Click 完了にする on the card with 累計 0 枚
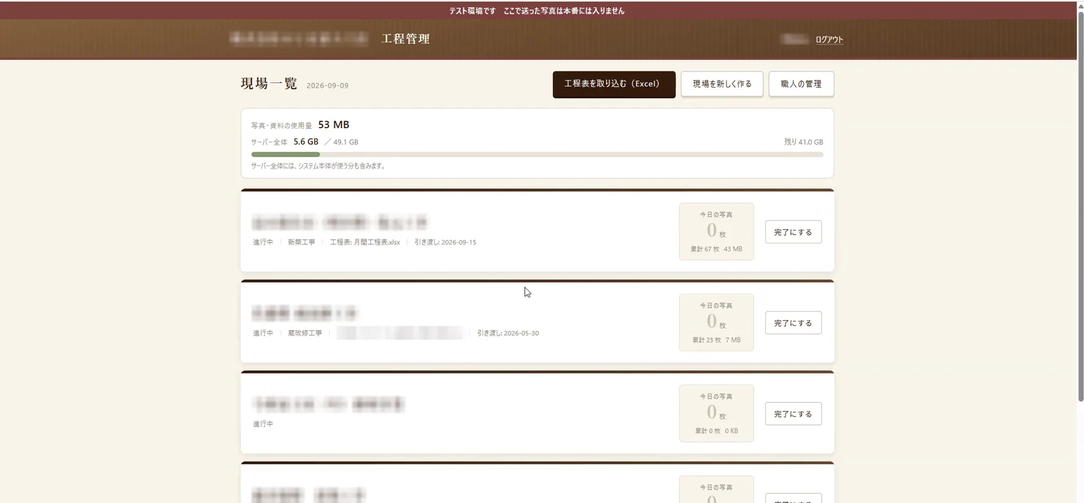Viewport: 1084px width, 503px height. click(x=793, y=413)
